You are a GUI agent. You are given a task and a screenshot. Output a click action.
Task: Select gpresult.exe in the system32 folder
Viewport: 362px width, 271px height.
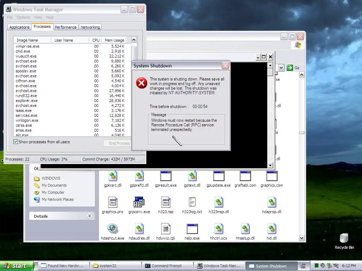coord(165,176)
